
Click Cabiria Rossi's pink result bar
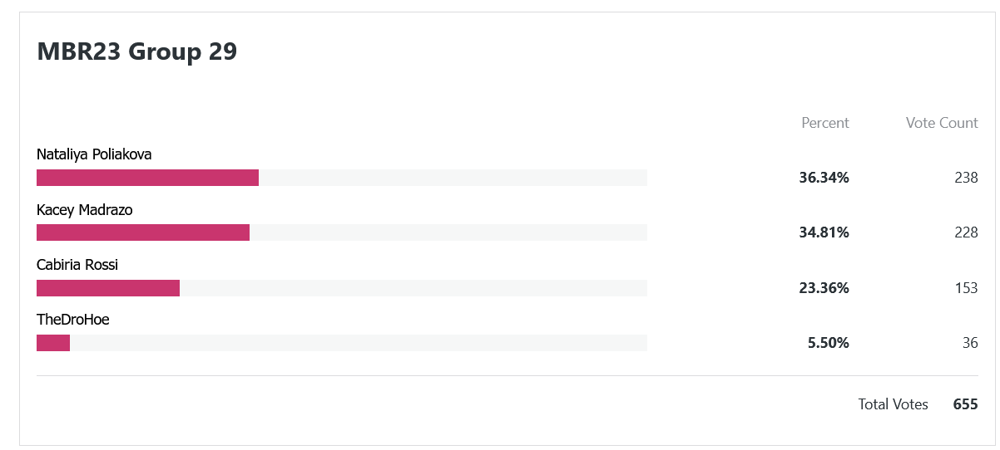tap(108, 288)
